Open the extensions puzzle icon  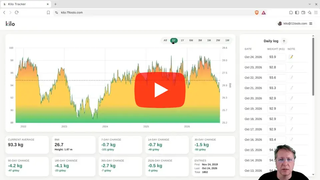291,12
